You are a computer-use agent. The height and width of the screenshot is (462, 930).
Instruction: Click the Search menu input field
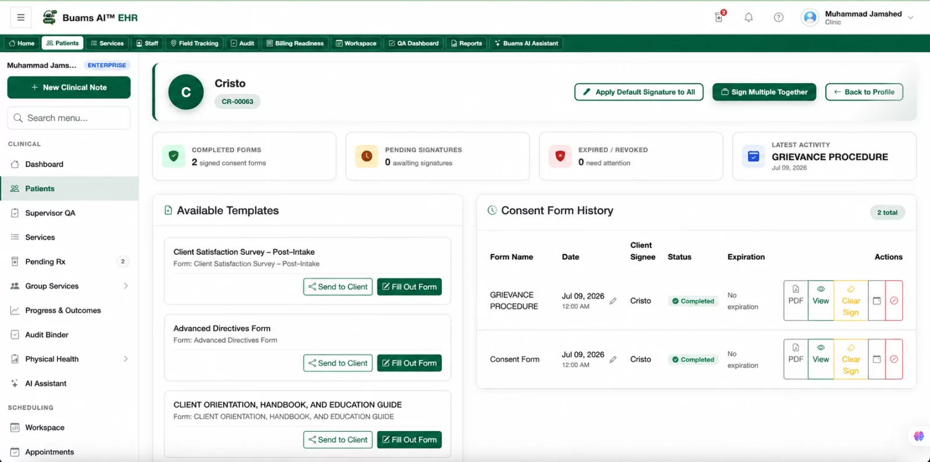[69, 118]
